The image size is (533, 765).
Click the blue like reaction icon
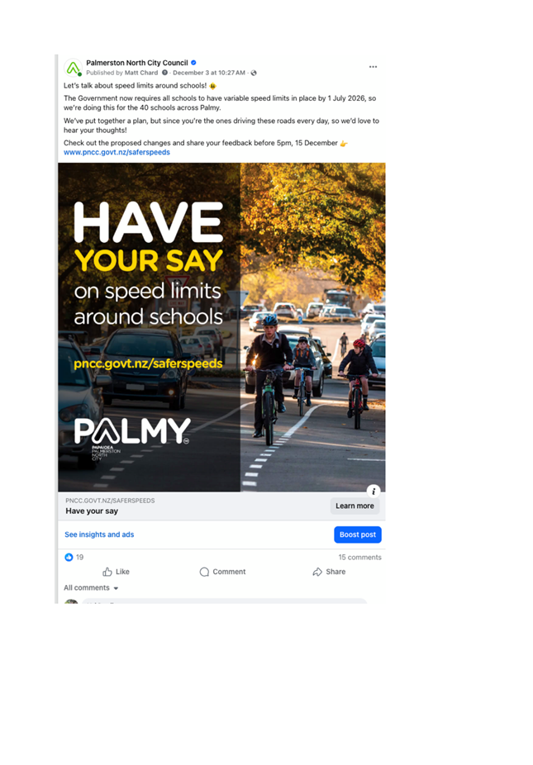click(x=69, y=557)
